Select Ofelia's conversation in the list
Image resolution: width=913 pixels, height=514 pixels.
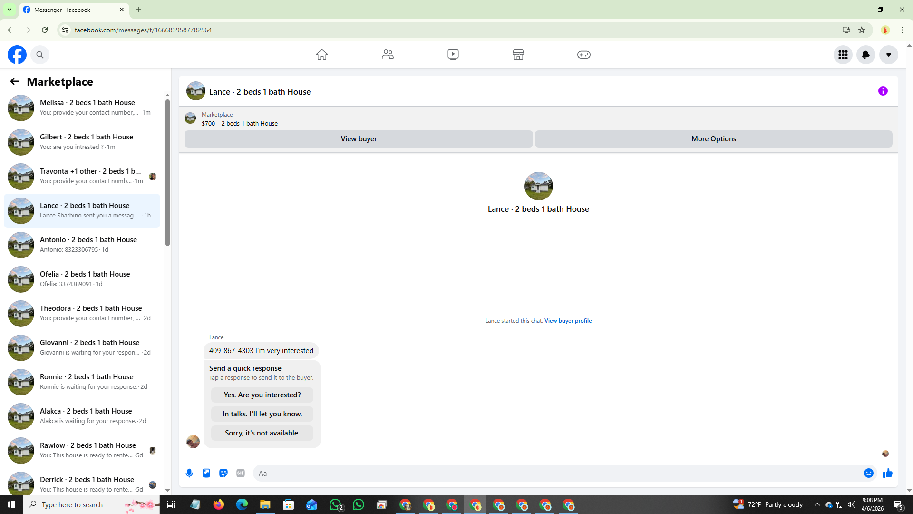82,279
